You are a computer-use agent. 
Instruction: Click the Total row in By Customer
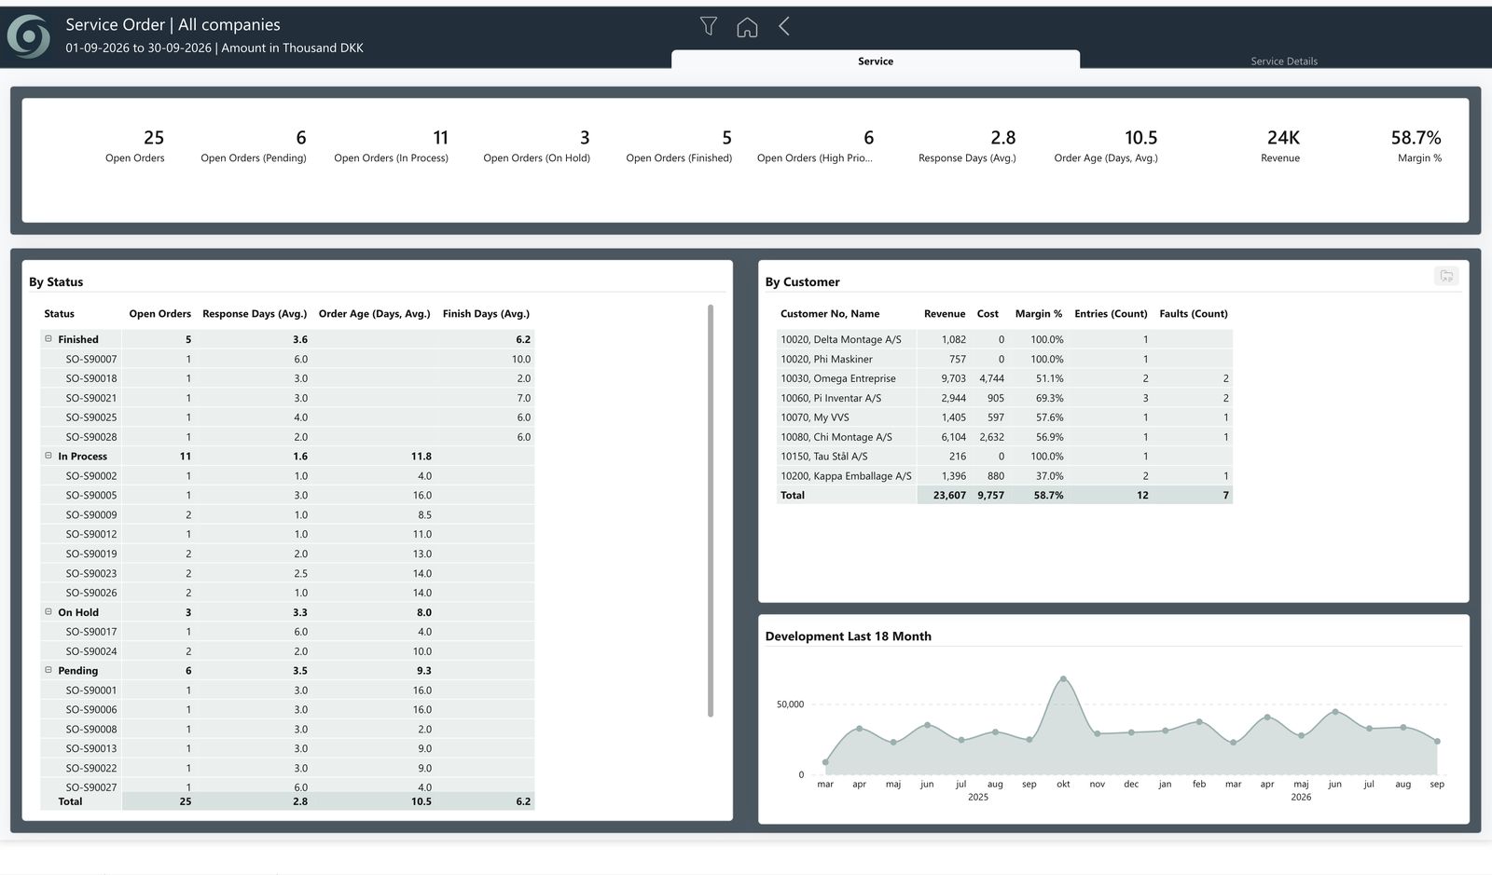coord(1004,495)
